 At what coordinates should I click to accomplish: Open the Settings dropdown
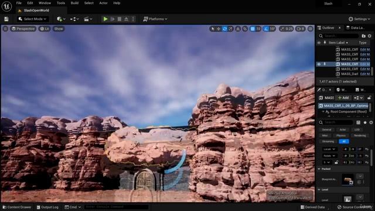pos(359,19)
